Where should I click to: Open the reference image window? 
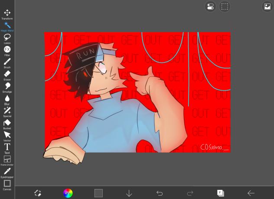click(267, 7)
